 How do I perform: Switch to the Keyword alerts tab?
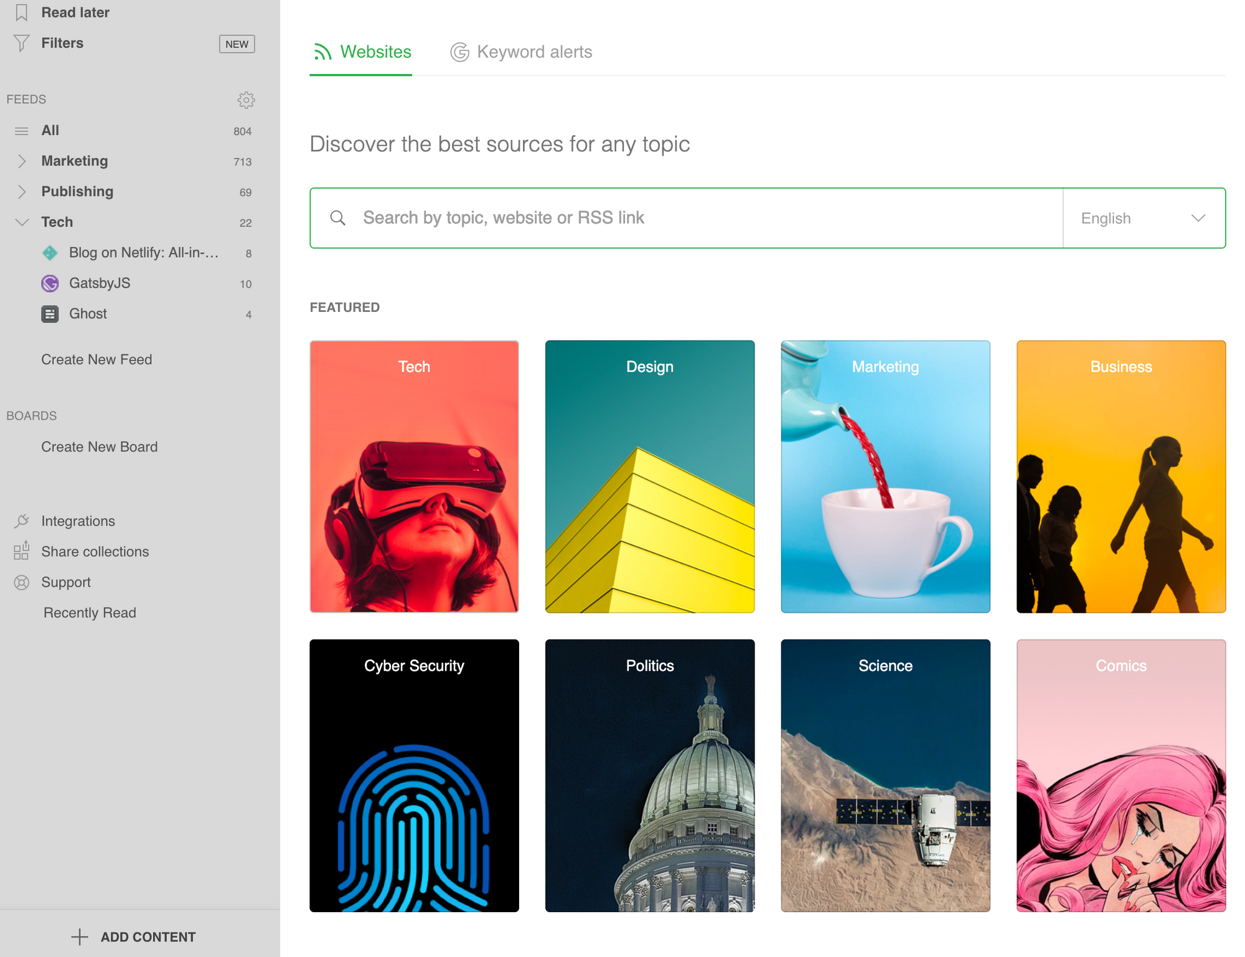tap(522, 52)
